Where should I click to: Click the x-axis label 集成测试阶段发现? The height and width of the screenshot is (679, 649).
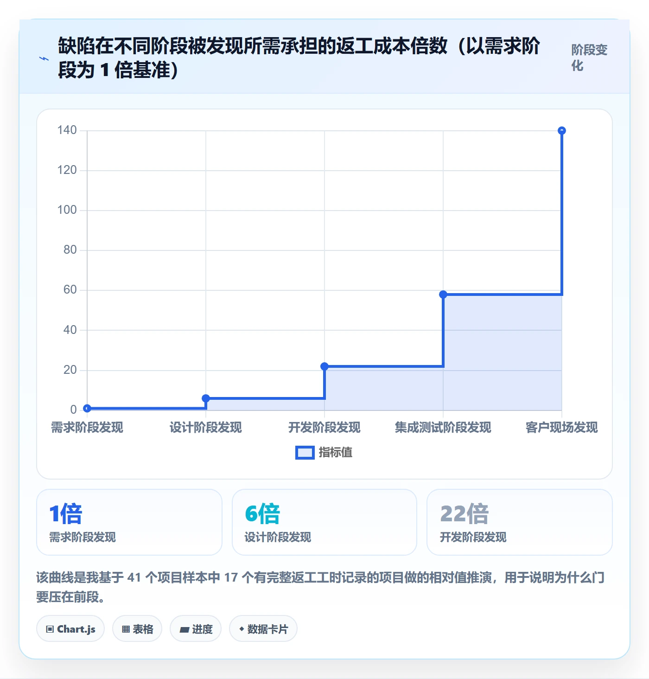[x=443, y=427]
